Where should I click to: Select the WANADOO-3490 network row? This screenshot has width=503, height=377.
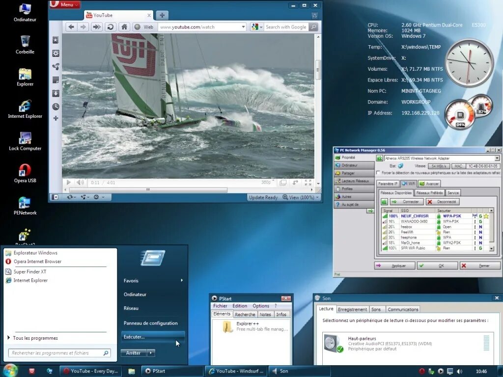[x=435, y=221]
